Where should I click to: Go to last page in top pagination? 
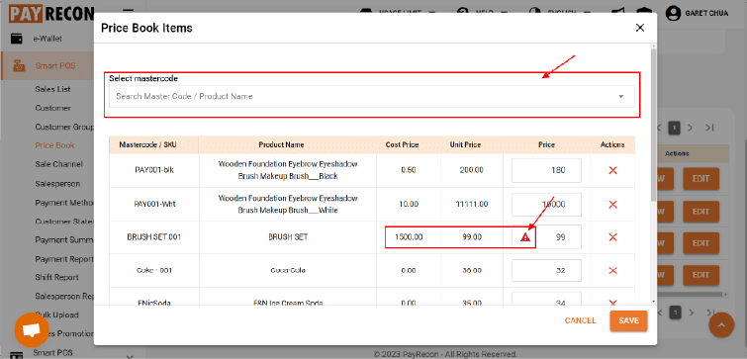tap(709, 128)
